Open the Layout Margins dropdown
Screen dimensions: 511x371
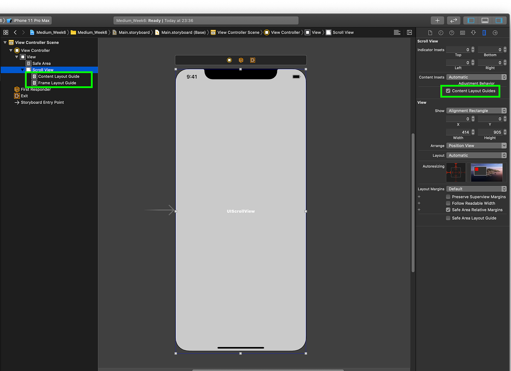click(x=476, y=189)
